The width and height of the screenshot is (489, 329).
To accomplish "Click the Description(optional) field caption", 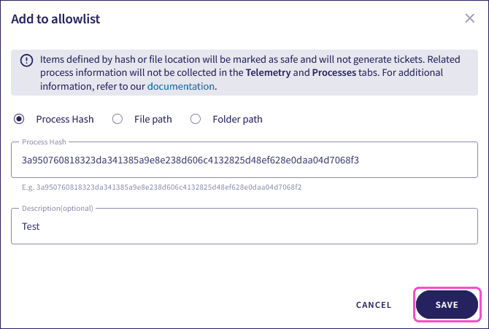I will (58, 208).
